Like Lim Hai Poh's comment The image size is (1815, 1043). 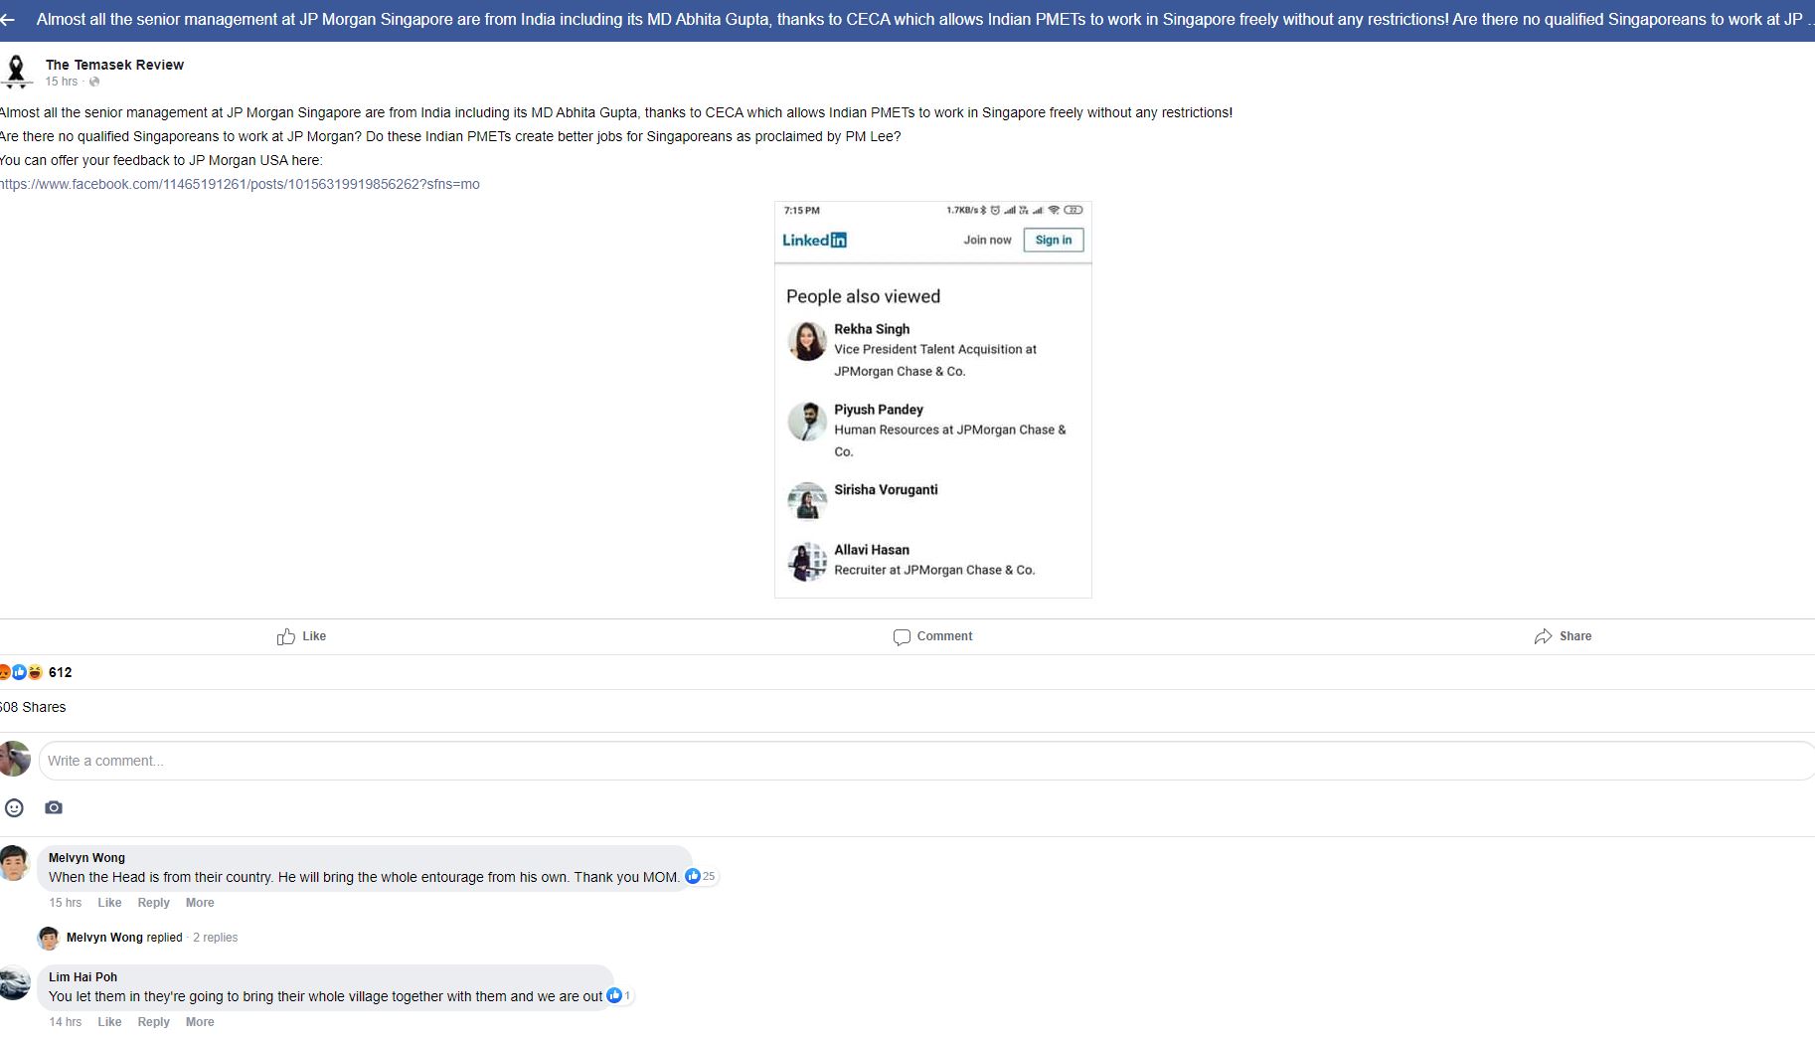click(109, 1022)
